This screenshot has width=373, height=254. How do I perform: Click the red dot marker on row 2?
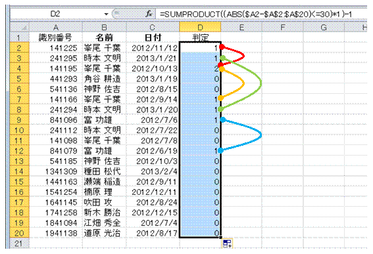(x=222, y=47)
